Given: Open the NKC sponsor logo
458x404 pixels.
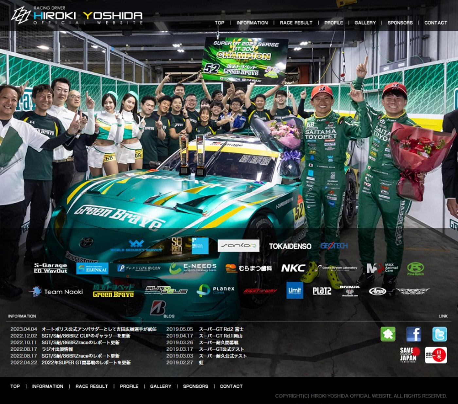Looking at the screenshot, I should [x=293, y=268].
